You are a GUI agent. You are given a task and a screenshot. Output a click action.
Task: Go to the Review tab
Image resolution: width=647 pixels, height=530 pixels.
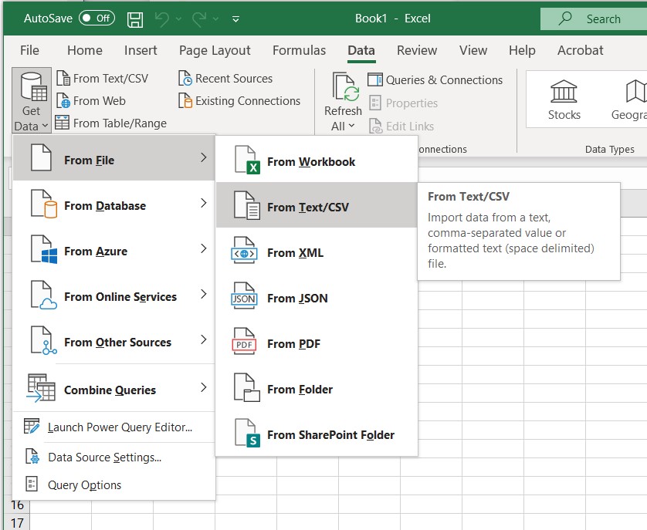(417, 50)
